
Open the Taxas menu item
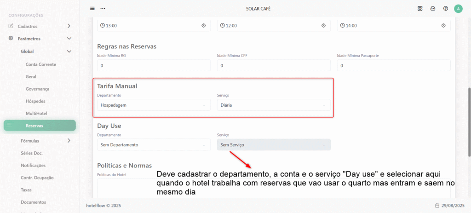(x=26, y=190)
